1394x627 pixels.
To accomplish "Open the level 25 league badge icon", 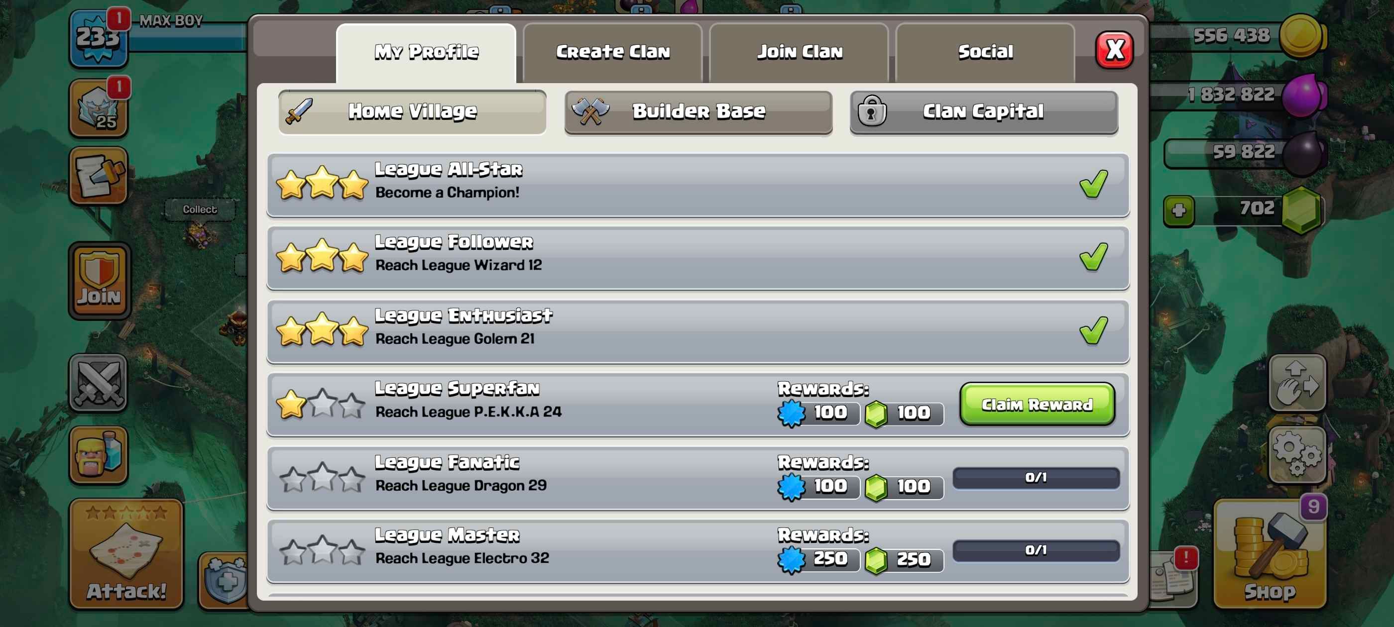I will click(x=98, y=107).
